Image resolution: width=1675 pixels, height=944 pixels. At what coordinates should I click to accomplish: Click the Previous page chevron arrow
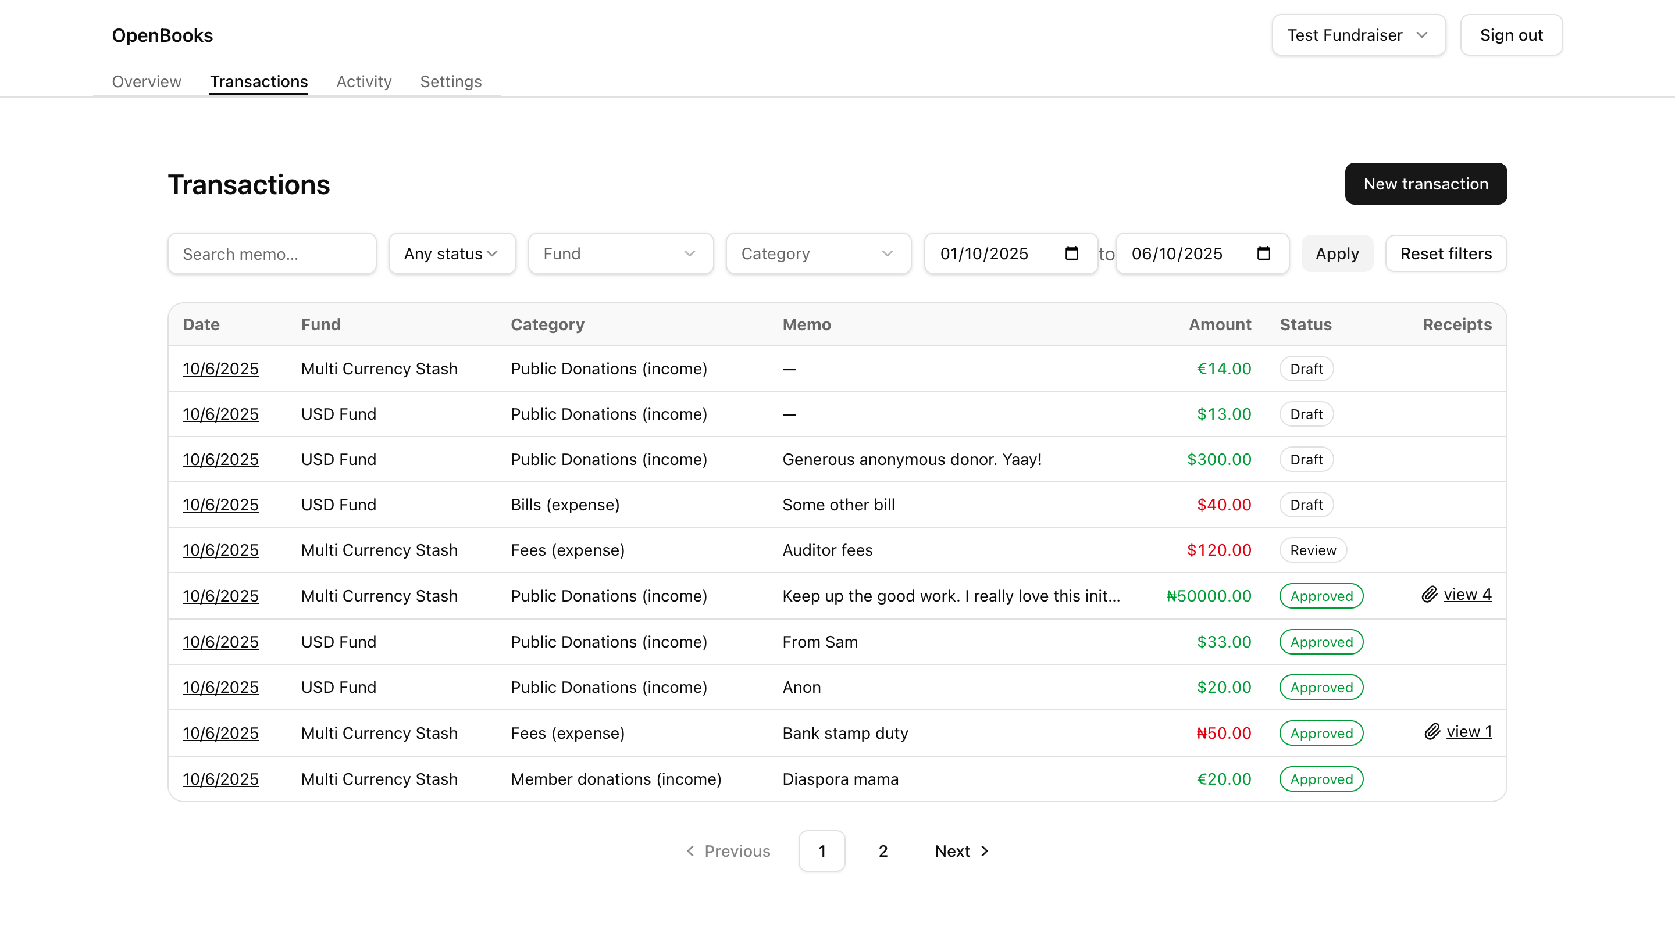[x=690, y=851]
